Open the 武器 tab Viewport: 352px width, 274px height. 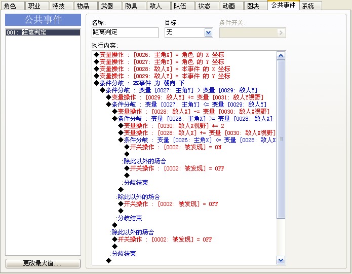coord(110,6)
